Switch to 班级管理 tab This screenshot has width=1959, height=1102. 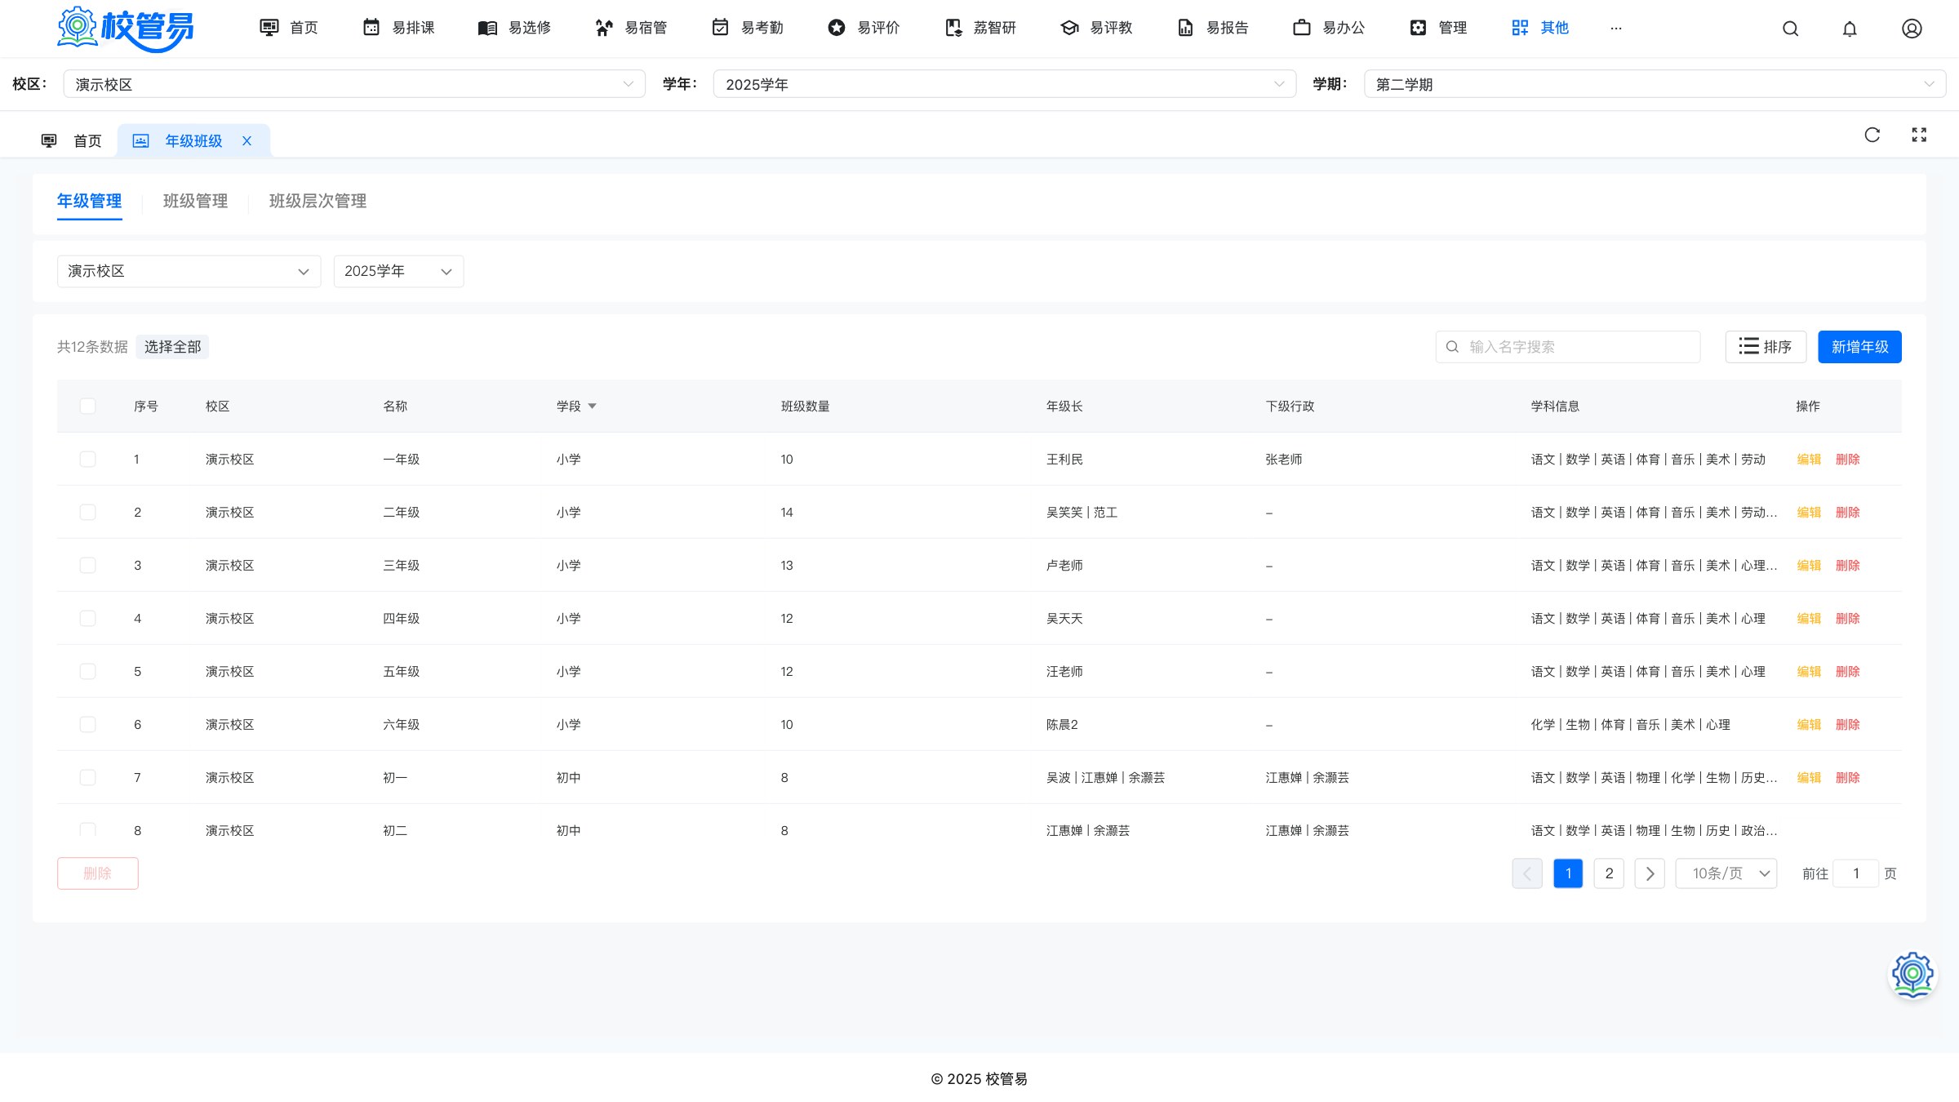pyautogui.click(x=195, y=202)
